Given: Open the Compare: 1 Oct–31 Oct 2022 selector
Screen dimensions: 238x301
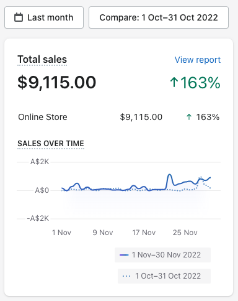Looking at the screenshot, I should tap(159, 17).
